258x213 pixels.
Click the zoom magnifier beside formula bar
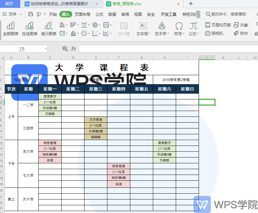click(65, 49)
